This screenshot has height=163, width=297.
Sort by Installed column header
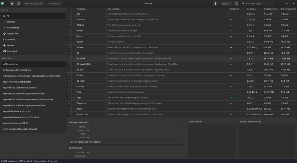point(237,9)
